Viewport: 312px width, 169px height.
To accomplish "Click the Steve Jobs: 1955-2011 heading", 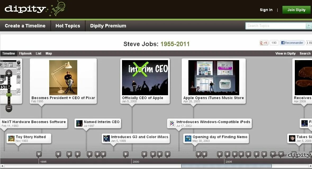I will coord(156,44).
